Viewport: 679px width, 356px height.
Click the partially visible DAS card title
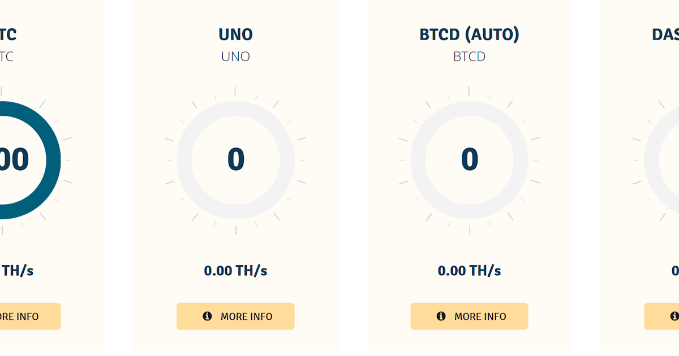tap(665, 34)
